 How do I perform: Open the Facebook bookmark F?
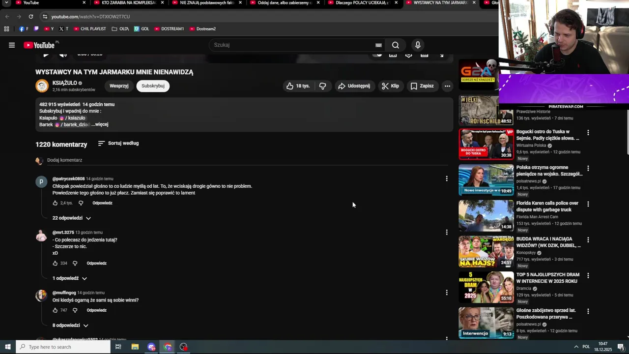tap(24, 29)
